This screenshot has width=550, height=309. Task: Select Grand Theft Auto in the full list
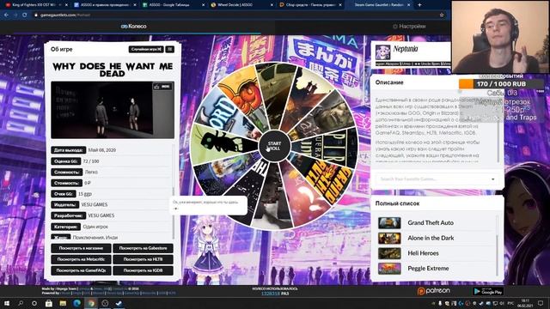437,223
